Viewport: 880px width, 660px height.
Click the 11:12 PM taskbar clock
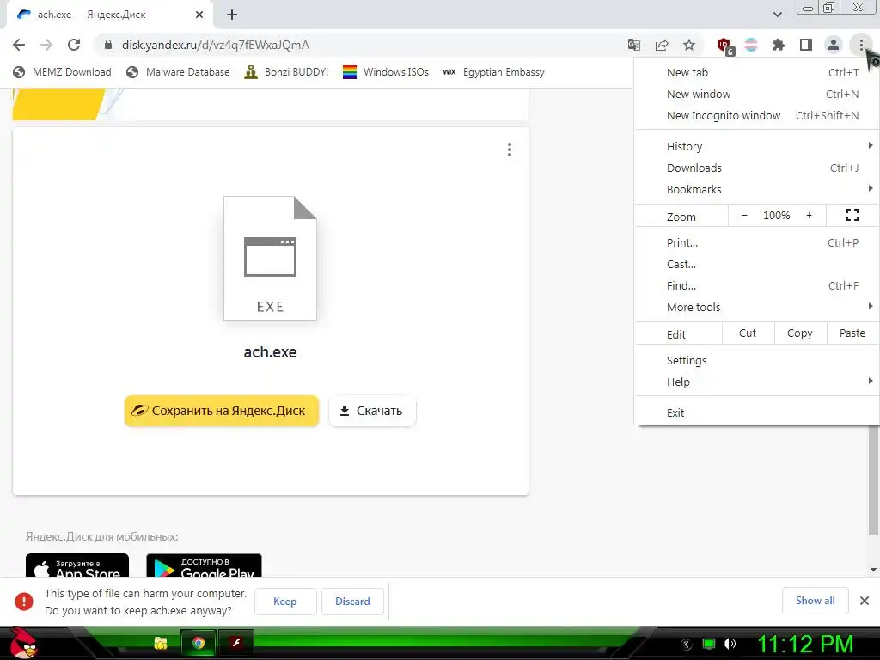[805, 644]
